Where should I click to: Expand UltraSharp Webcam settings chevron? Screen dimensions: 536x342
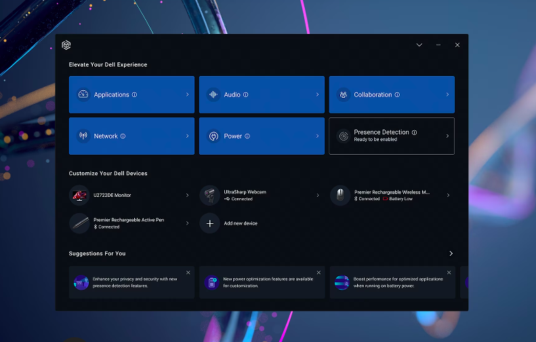click(318, 195)
